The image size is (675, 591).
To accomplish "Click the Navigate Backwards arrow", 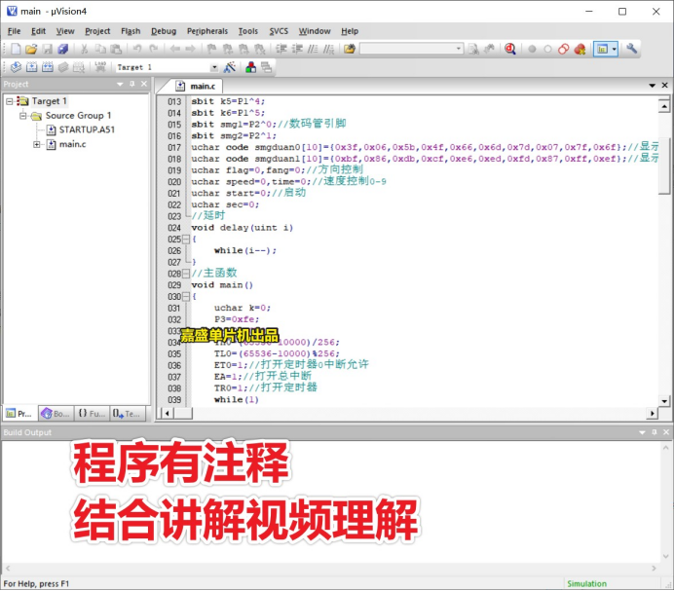I will point(174,49).
